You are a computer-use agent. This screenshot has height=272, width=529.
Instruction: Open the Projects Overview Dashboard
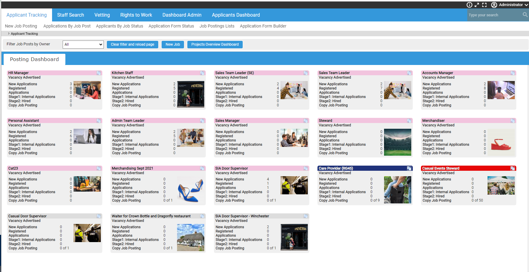pyautogui.click(x=215, y=44)
